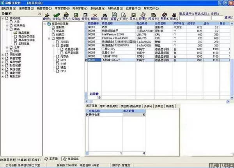
Task: Click the 修改 (Edit) toolbar icon
Action: pos(85,14)
